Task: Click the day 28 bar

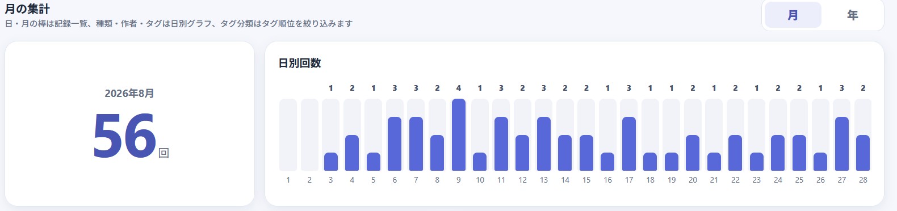Action: [863, 134]
